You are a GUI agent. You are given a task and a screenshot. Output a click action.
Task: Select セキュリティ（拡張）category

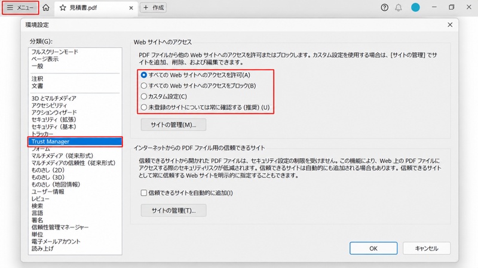54,120
